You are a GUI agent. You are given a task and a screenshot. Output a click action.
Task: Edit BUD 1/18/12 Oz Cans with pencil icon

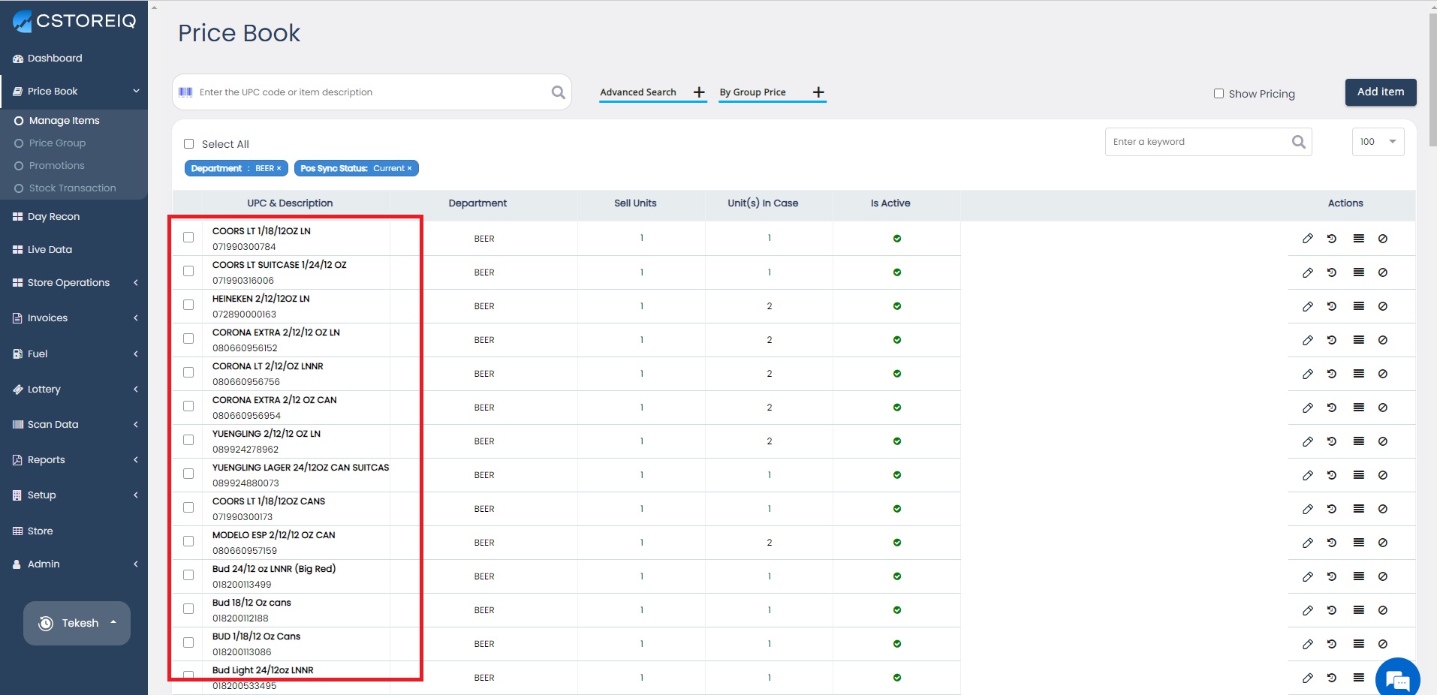[1307, 644]
